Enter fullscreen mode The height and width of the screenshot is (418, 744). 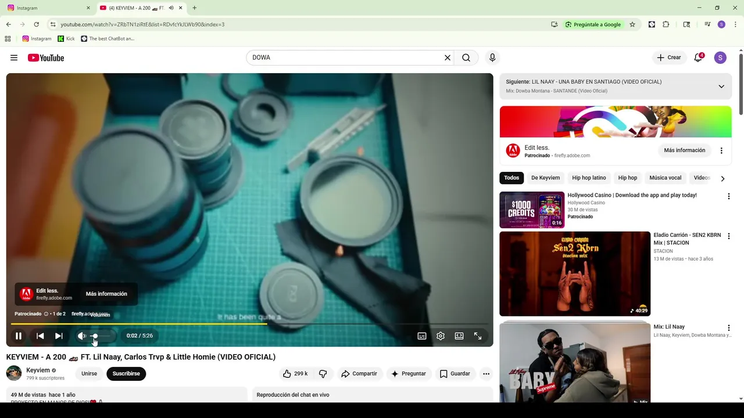tap(478, 336)
